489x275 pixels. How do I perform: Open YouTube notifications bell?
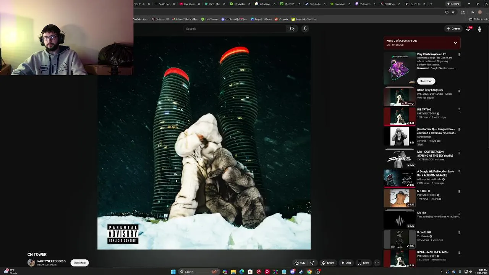click(468, 29)
